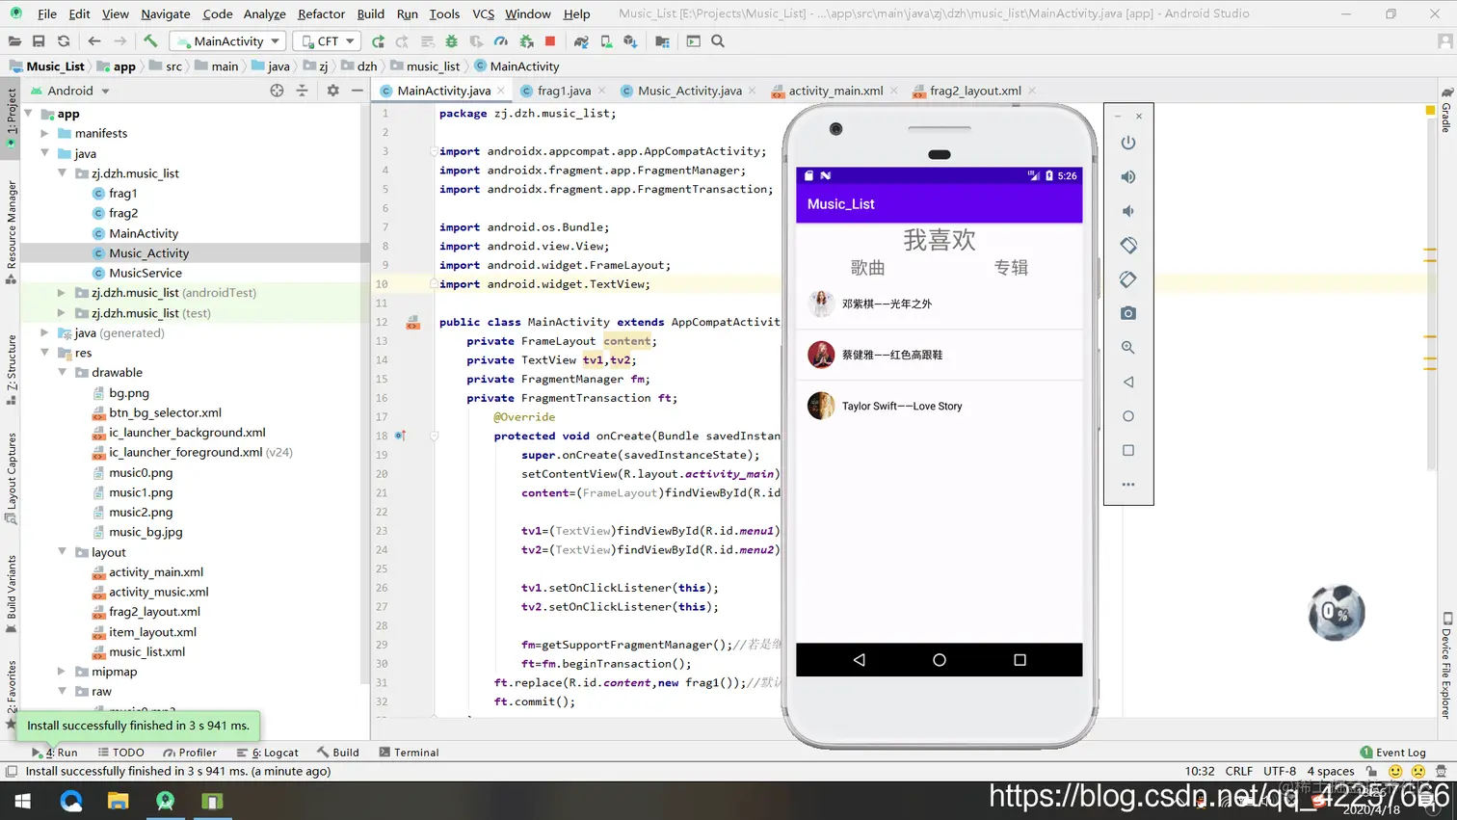
Task: Click the Open folder toolbar icon
Action: (x=14, y=41)
